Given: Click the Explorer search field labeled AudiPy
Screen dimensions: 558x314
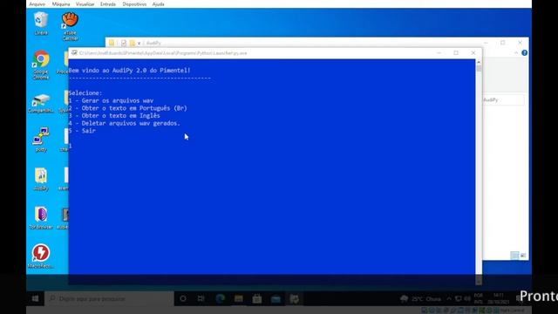Looking at the screenshot, I should pyautogui.click(x=503, y=100).
